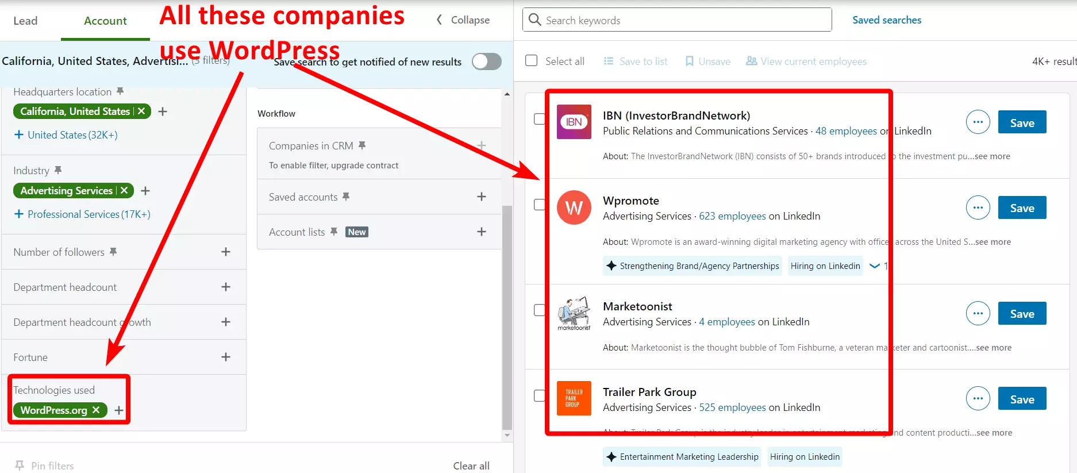1077x473 pixels.
Task: Open more options menu for Marketoonist
Action: click(978, 313)
